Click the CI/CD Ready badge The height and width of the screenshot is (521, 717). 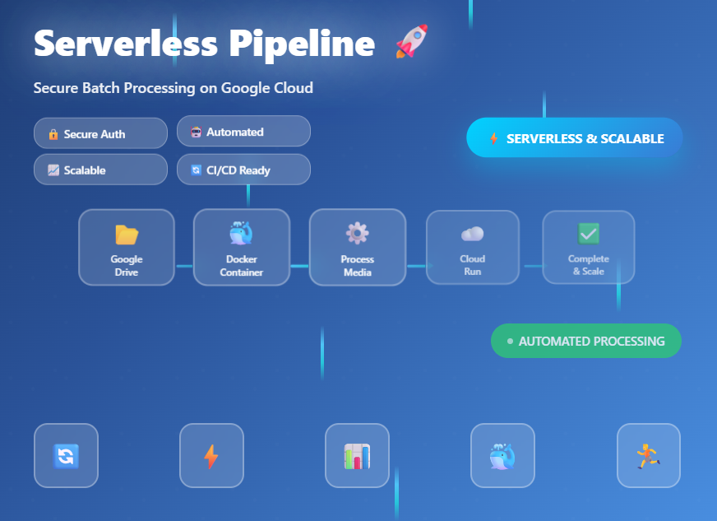pyautogui.click(x=243, y=170)
